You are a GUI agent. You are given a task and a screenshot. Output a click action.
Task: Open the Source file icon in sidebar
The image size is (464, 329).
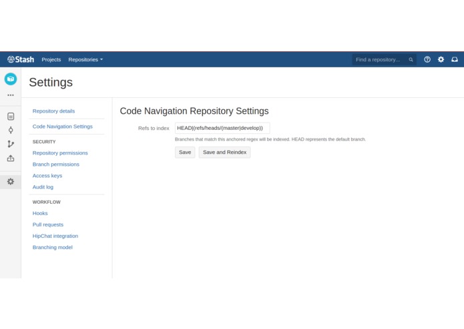pos(11,117)
